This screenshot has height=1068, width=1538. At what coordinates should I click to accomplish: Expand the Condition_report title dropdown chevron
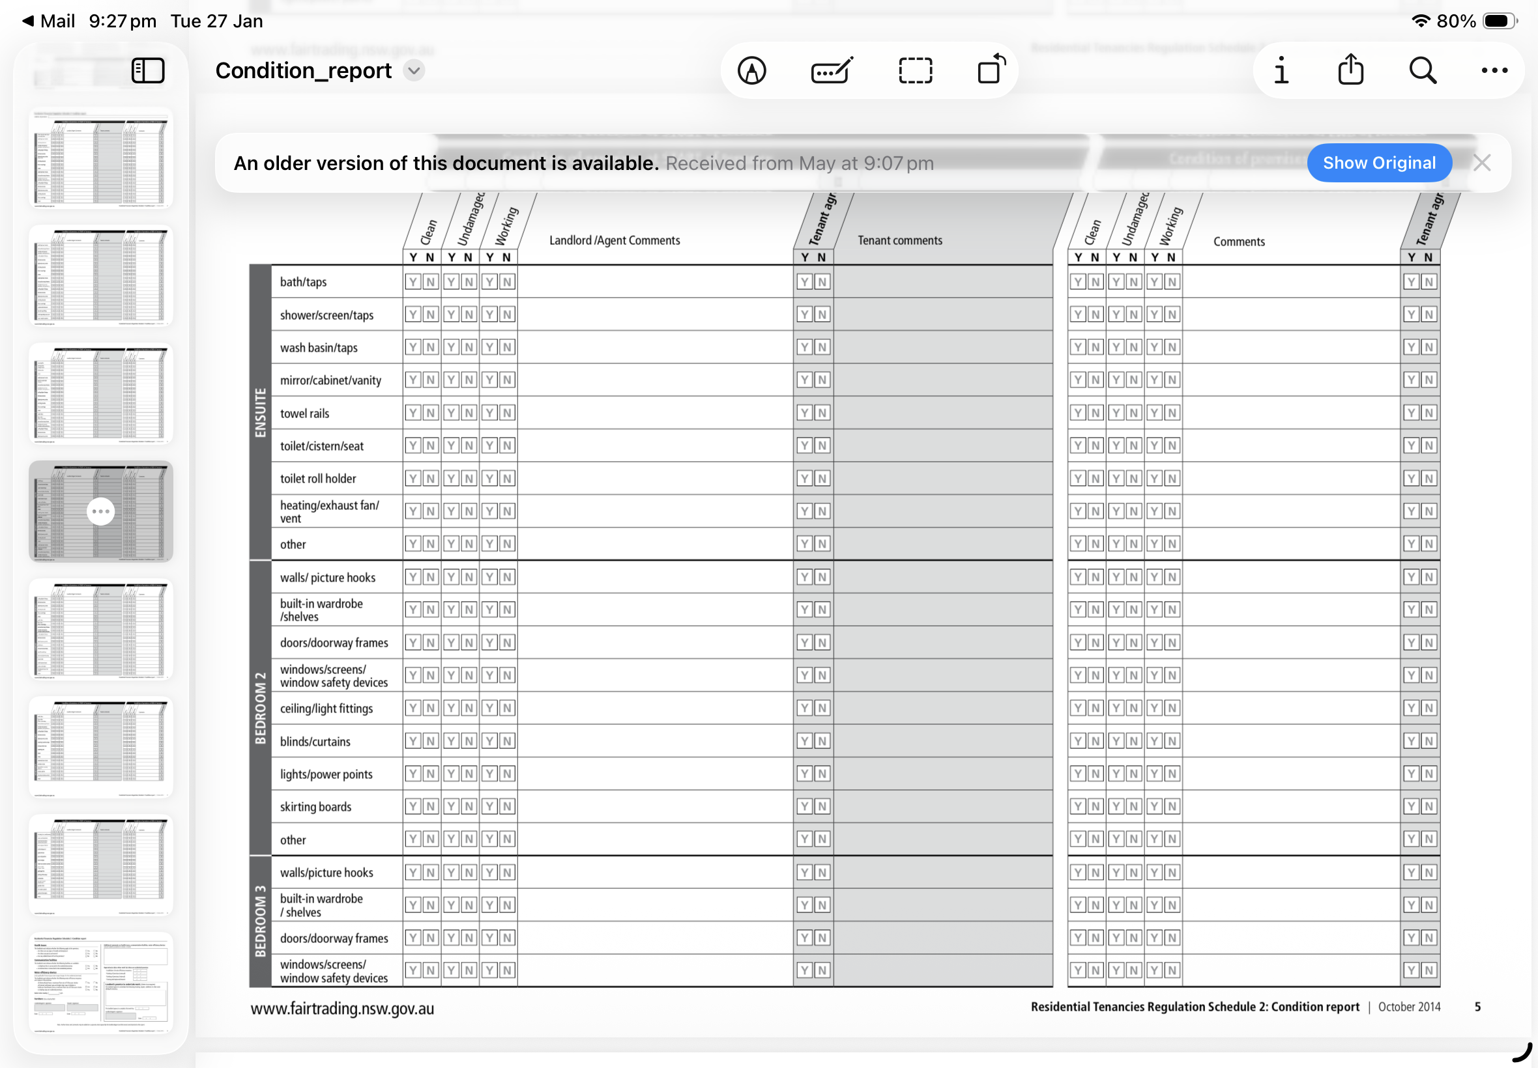point(414,71)
